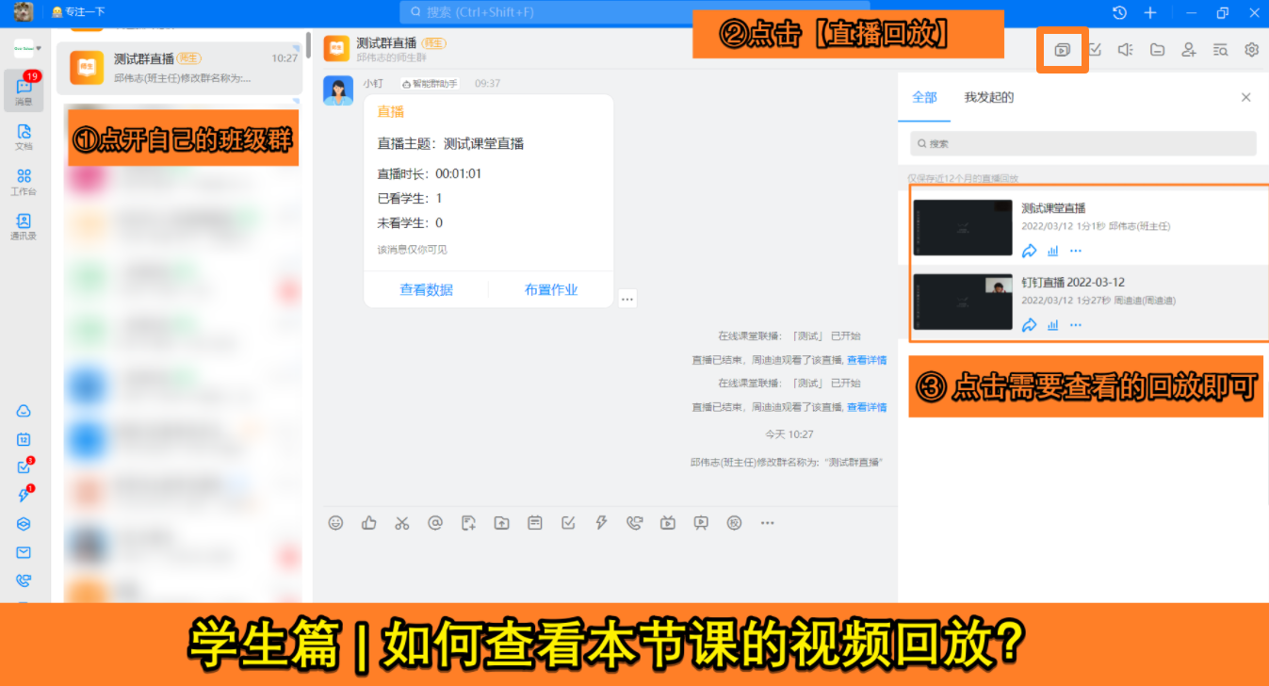Viewport: 1269px width, 686px height.
Task: Open more options for 钉钉直播 2022-03-12 replay
Action: point(1076,325)
